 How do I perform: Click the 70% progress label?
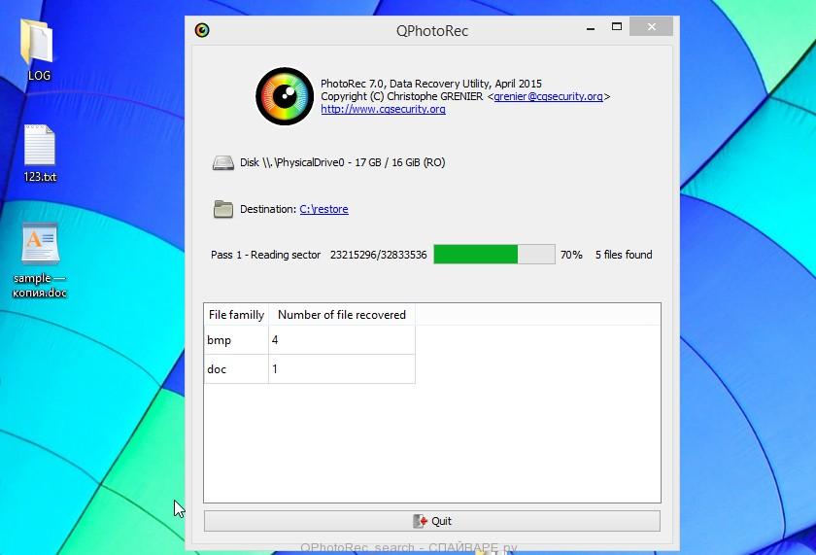click(x=571, y=255)
